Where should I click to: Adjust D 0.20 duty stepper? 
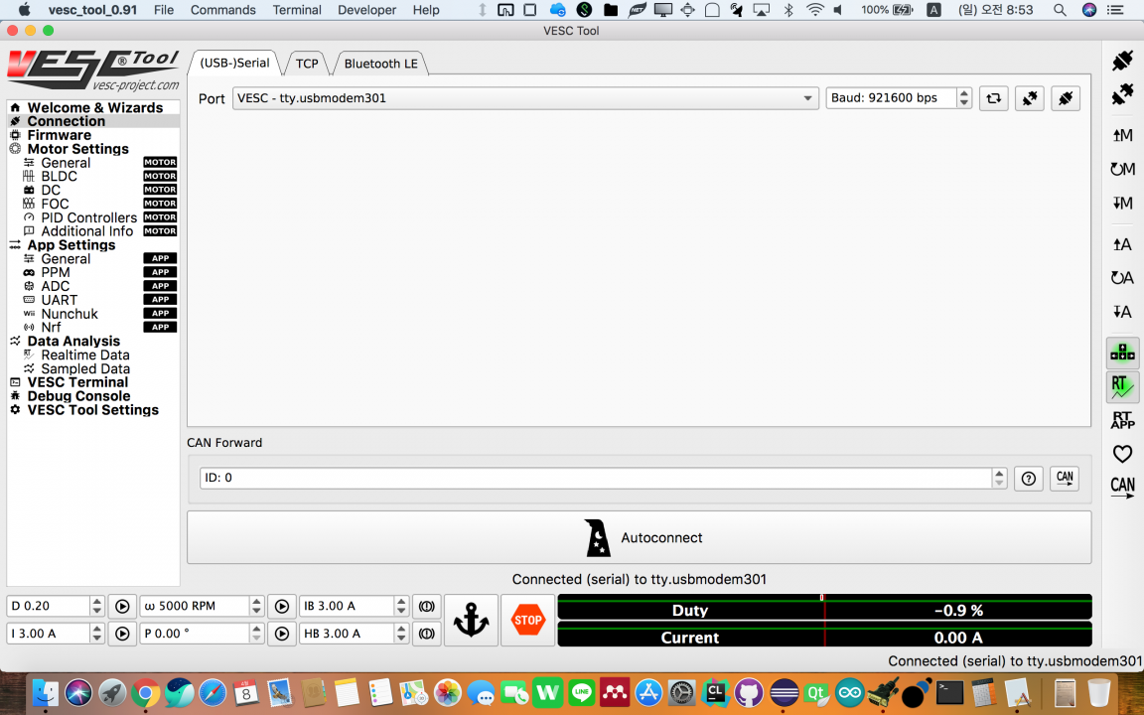pos(97,606)
